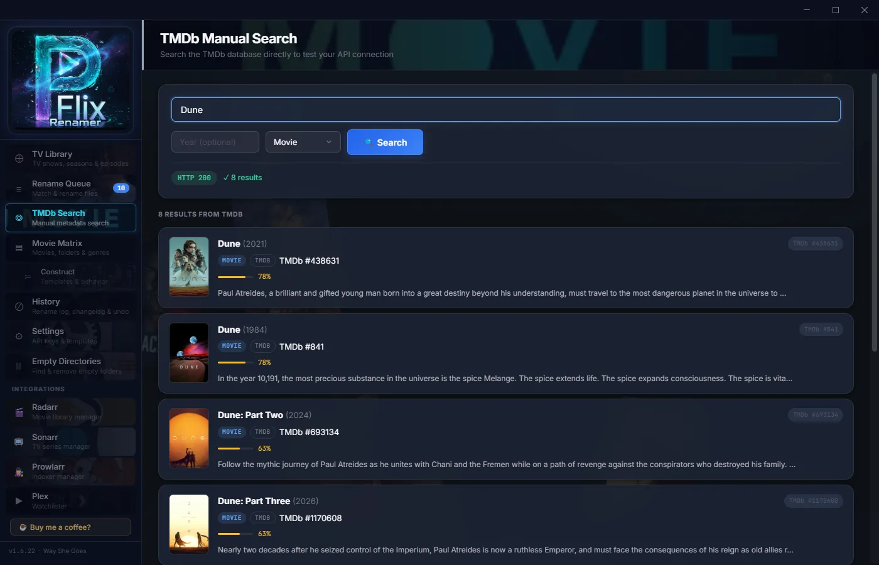
Task: Click the '8 results' status text
Action: (x=242, y=178)
